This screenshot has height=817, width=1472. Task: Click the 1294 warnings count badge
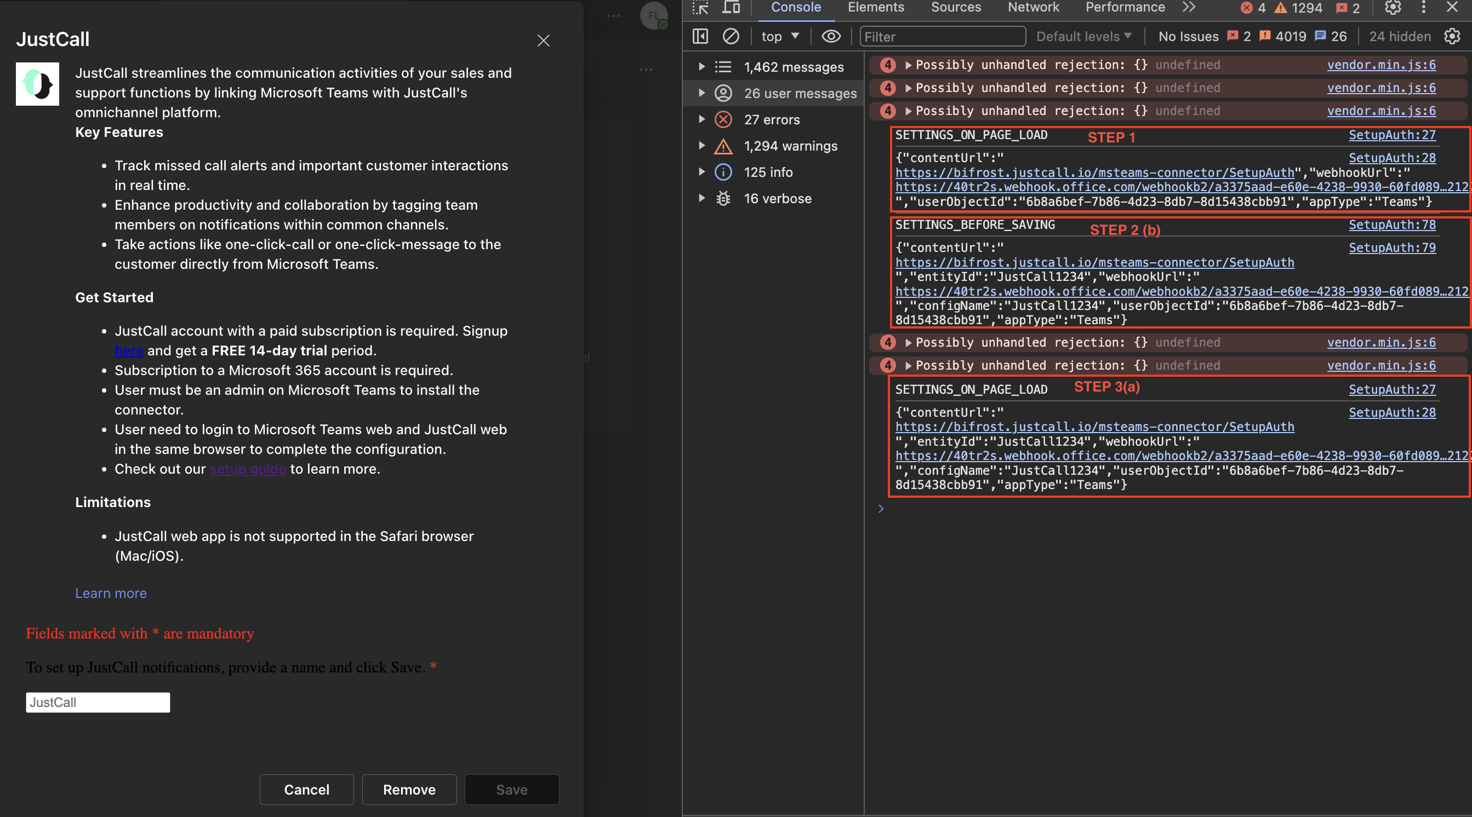(1298, 8)
